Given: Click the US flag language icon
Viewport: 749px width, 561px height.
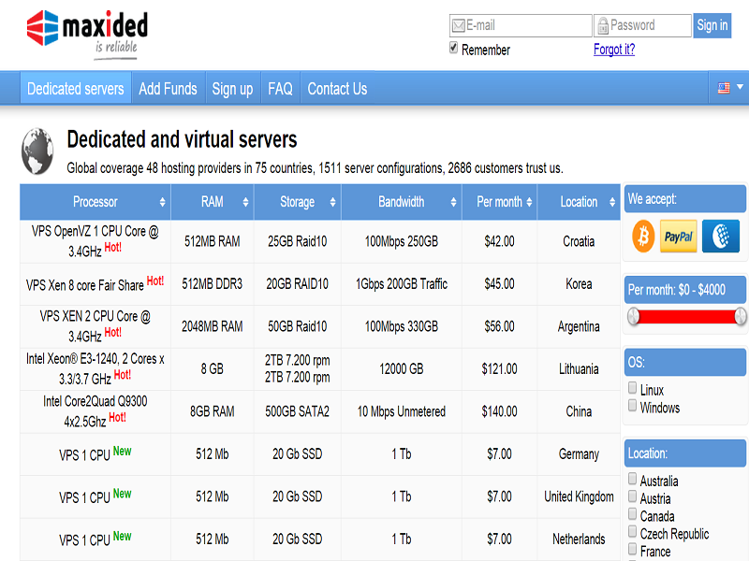Looking at the screenshot, I should [724, 88].
